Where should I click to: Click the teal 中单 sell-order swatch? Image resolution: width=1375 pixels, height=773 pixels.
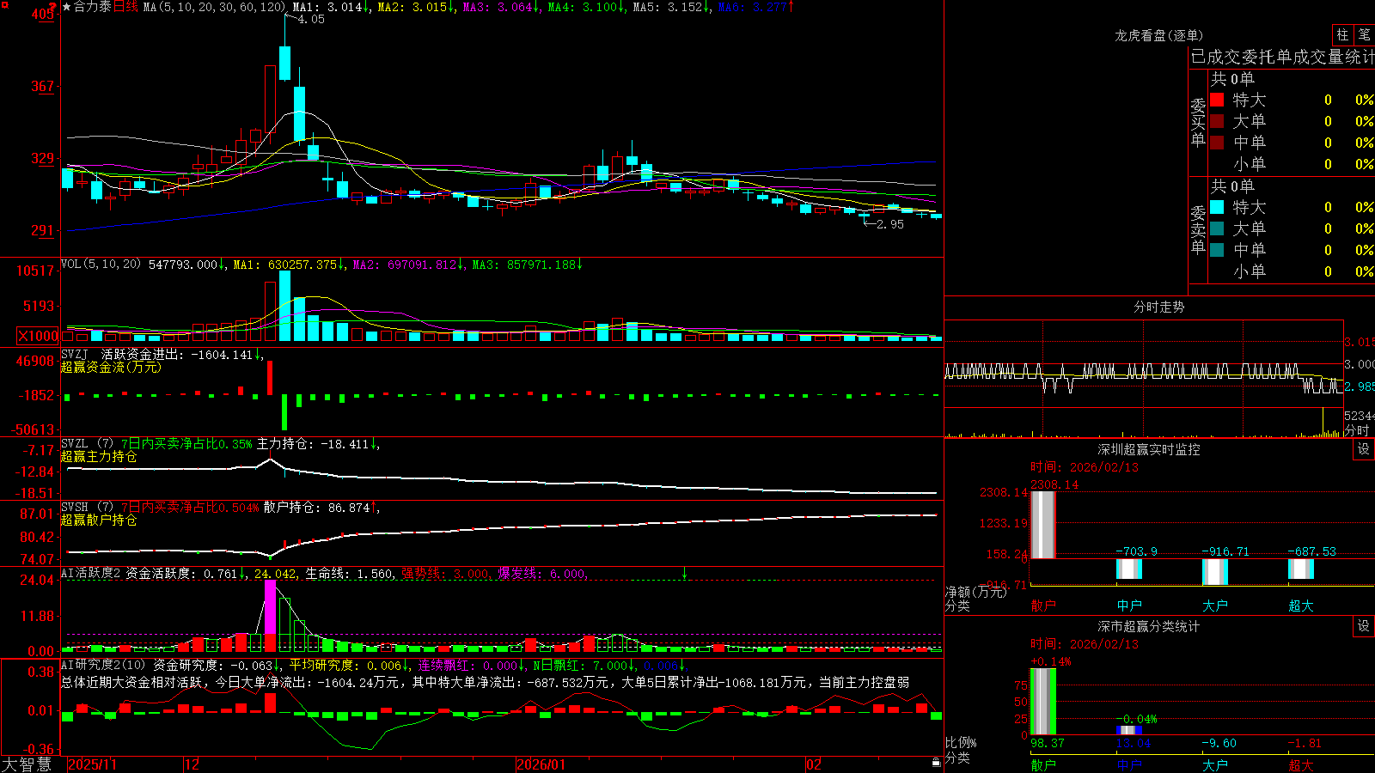click(1217, 250)
